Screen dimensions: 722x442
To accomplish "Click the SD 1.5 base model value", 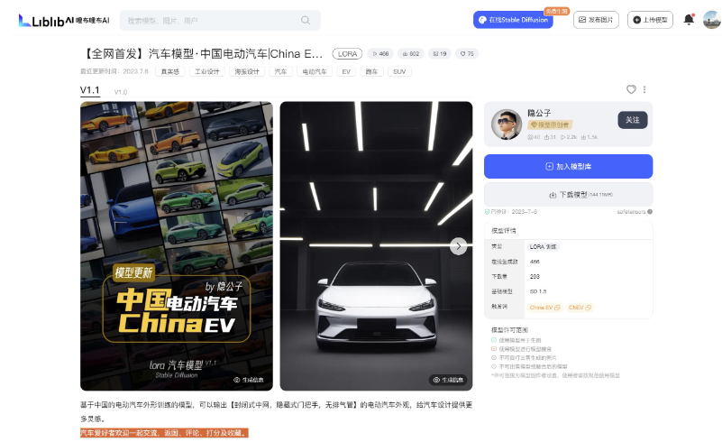I will (538, 291).
